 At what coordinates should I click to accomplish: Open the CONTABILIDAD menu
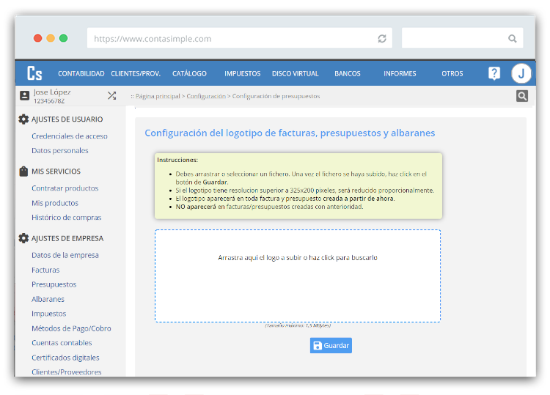(x=81, y=74)
